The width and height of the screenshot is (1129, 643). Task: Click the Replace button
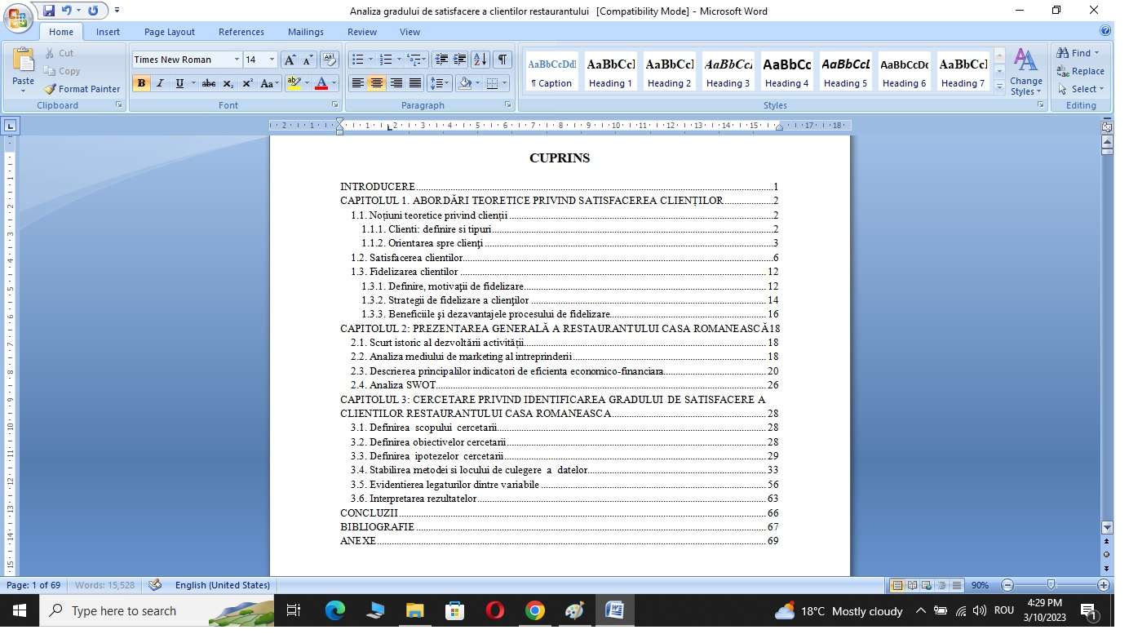coord(1080,71)
